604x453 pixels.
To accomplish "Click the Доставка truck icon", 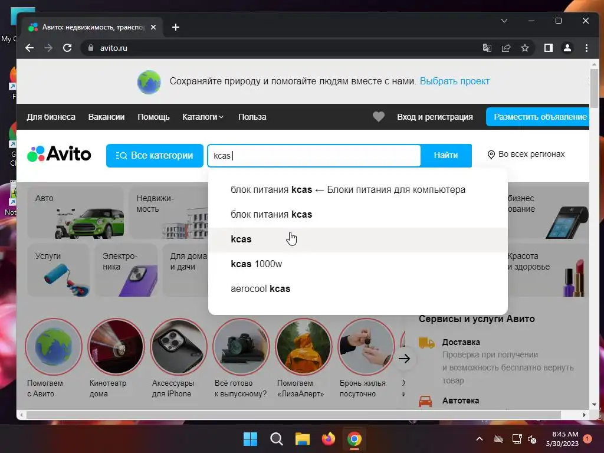I will [x=426, y=342].
